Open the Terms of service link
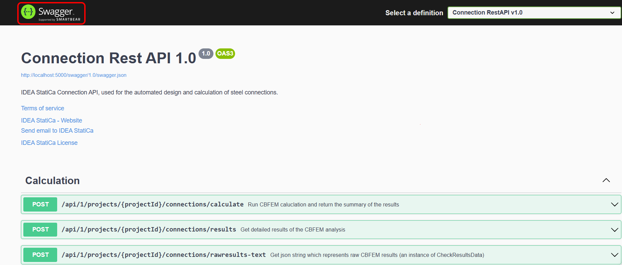Screen dimensions: 622x265 43,108
